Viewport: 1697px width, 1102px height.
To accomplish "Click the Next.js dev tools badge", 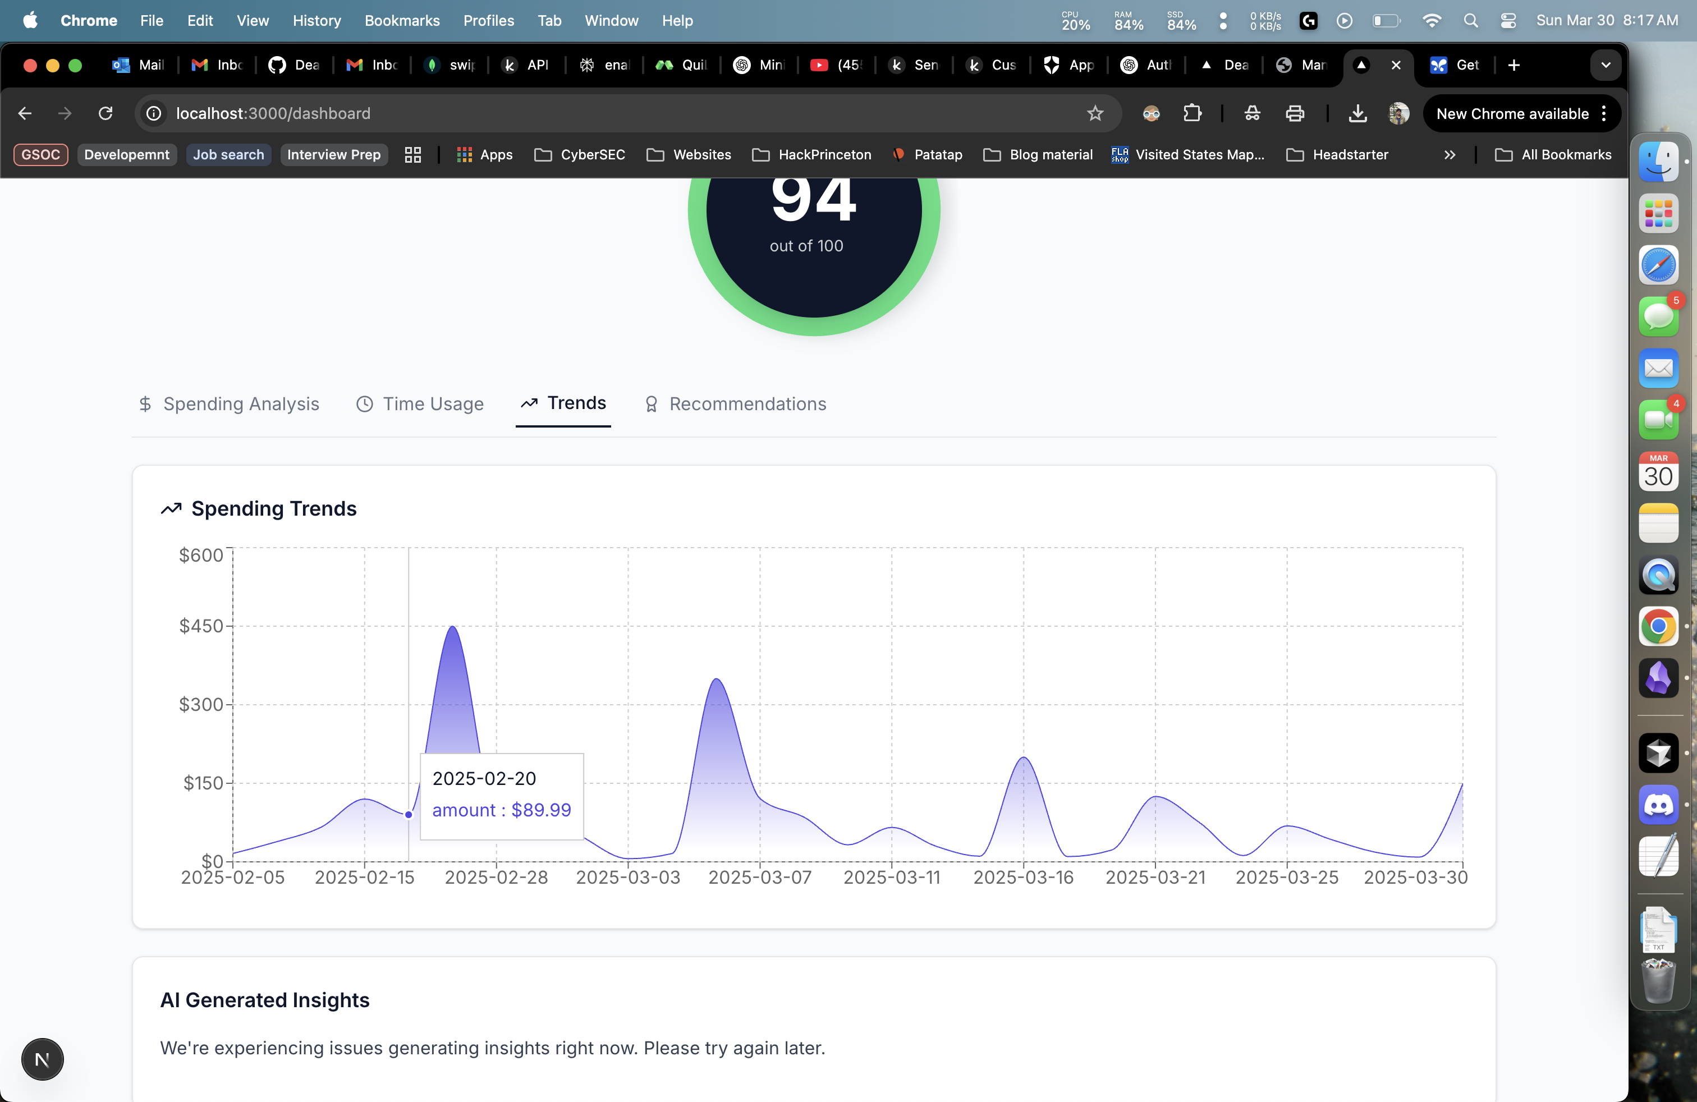I will [42, 1059].
